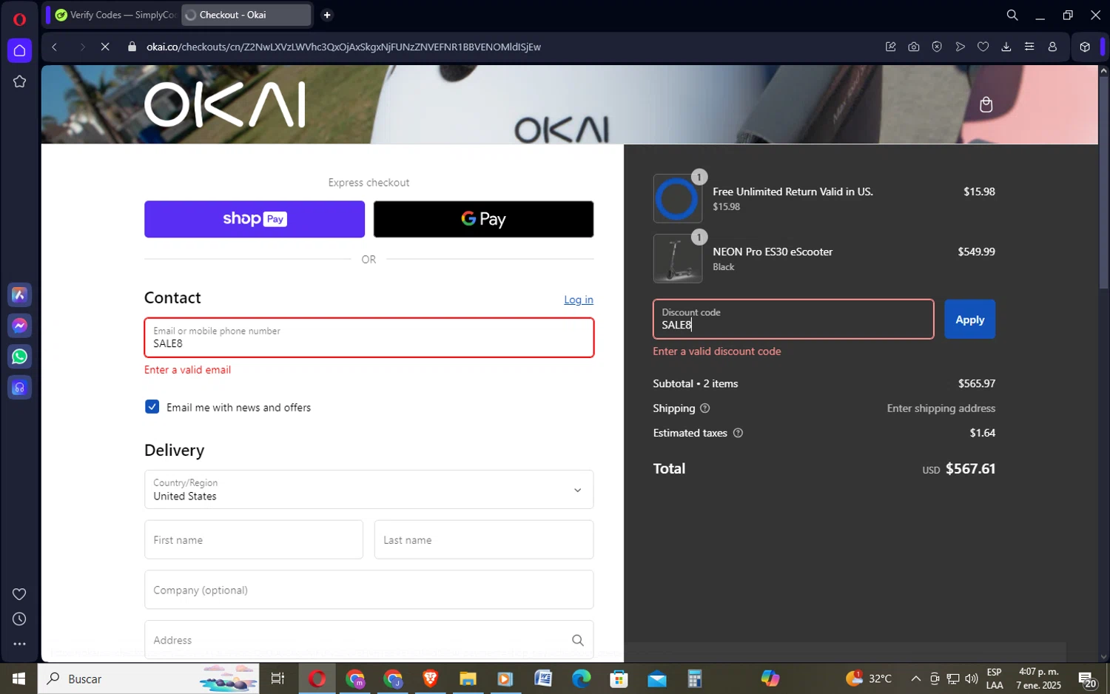Take snapshot with camera icon

[914, 47]
